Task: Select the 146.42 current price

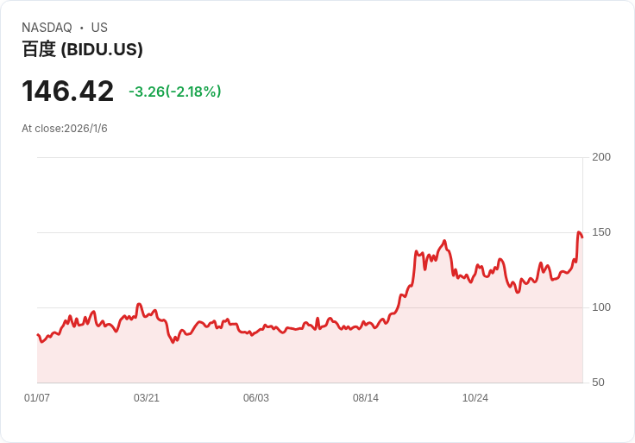Action: point(67,92)
